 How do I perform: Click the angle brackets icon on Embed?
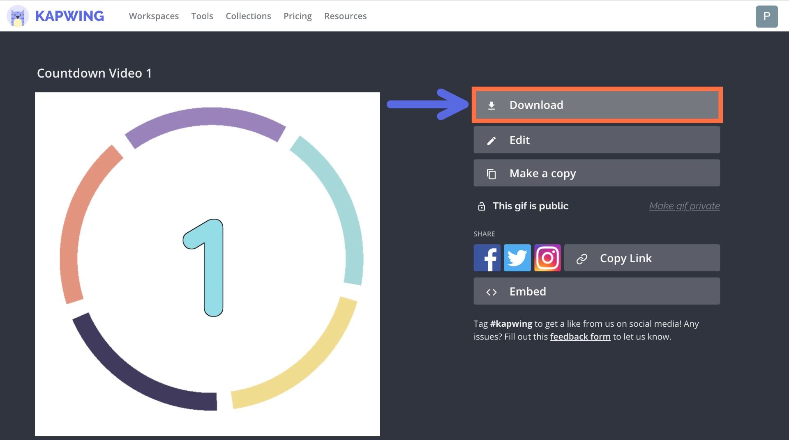point(491,291)
